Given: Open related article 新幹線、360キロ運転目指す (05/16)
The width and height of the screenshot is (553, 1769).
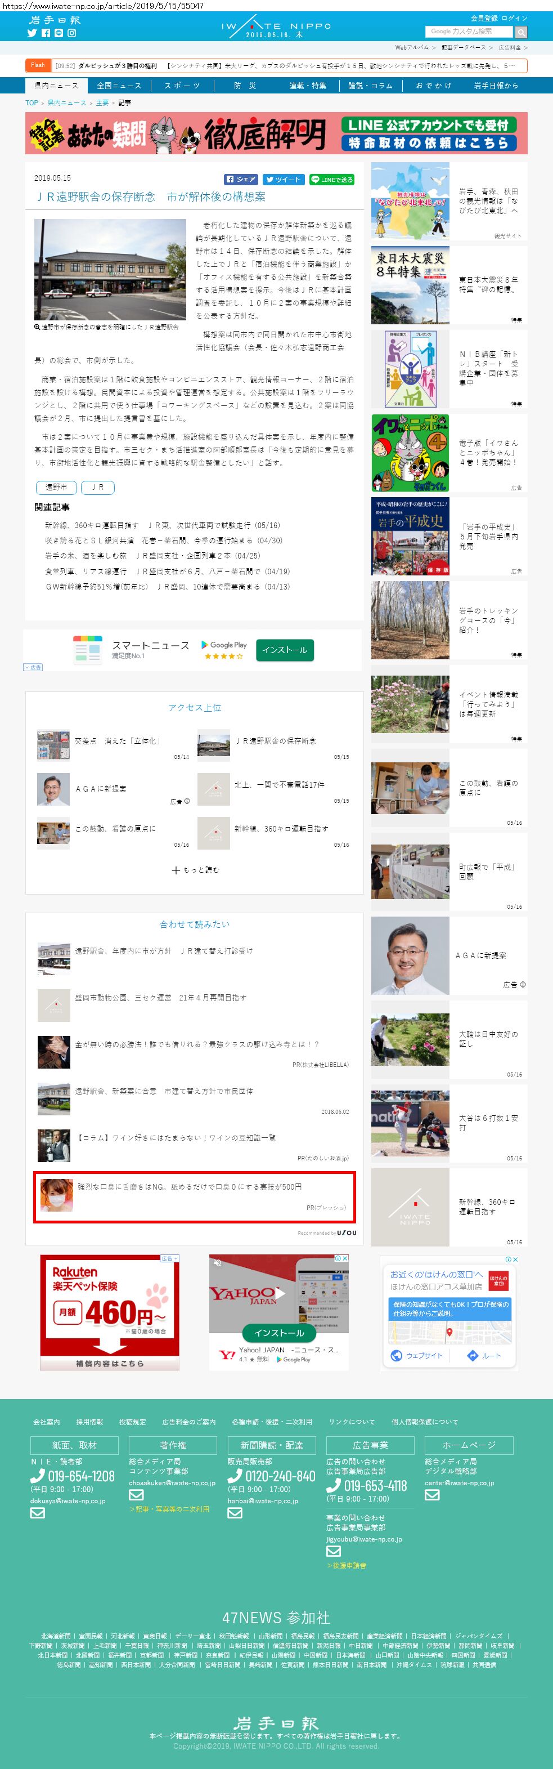Looking at the screenshot, I should point(162,525).
